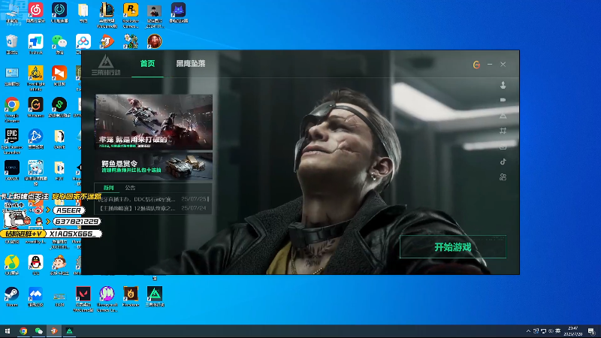Open the prison-break event banner
601x338 pixels.
pyautogui.click(x=154, y=122)
